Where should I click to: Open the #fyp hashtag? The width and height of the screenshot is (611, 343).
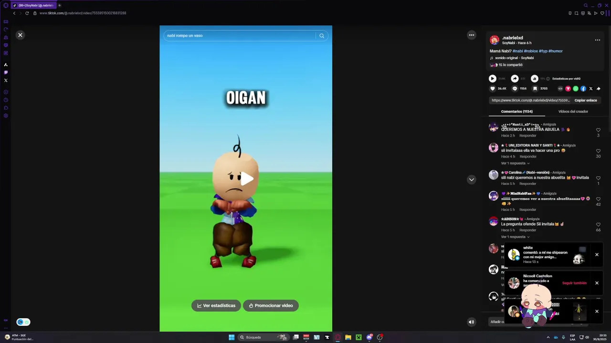pos(543,51)
